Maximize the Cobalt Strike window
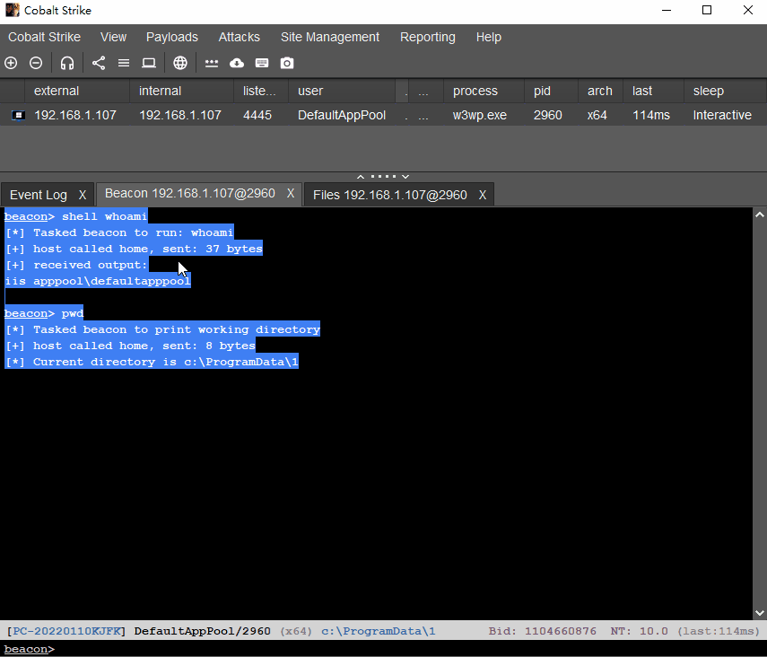Image resolution: width=767 pixels, height=657 pixels. click(x=707, y=10)
